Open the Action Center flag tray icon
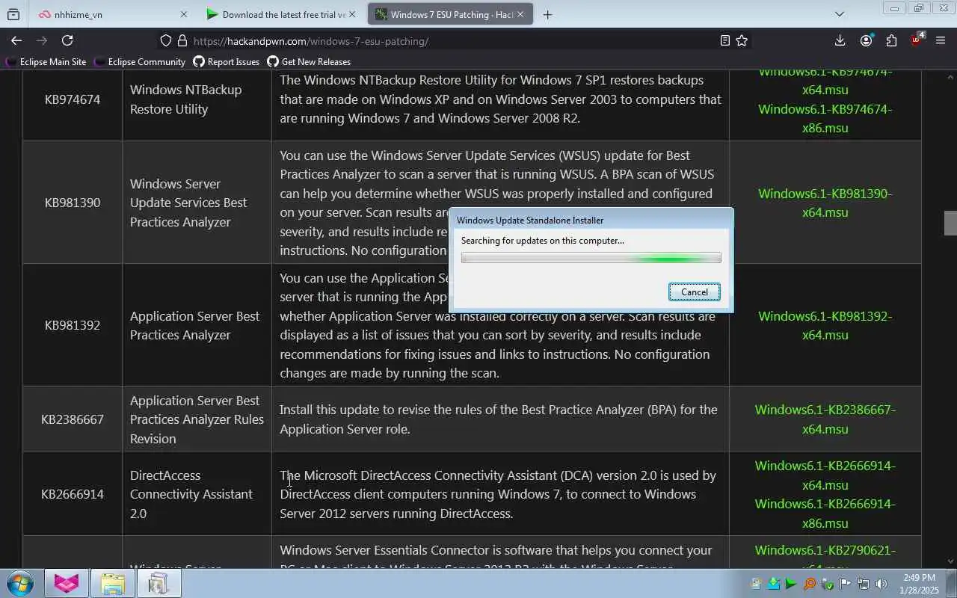The width and height of the screenshot is (957, 598). click(x=846, y=584)
